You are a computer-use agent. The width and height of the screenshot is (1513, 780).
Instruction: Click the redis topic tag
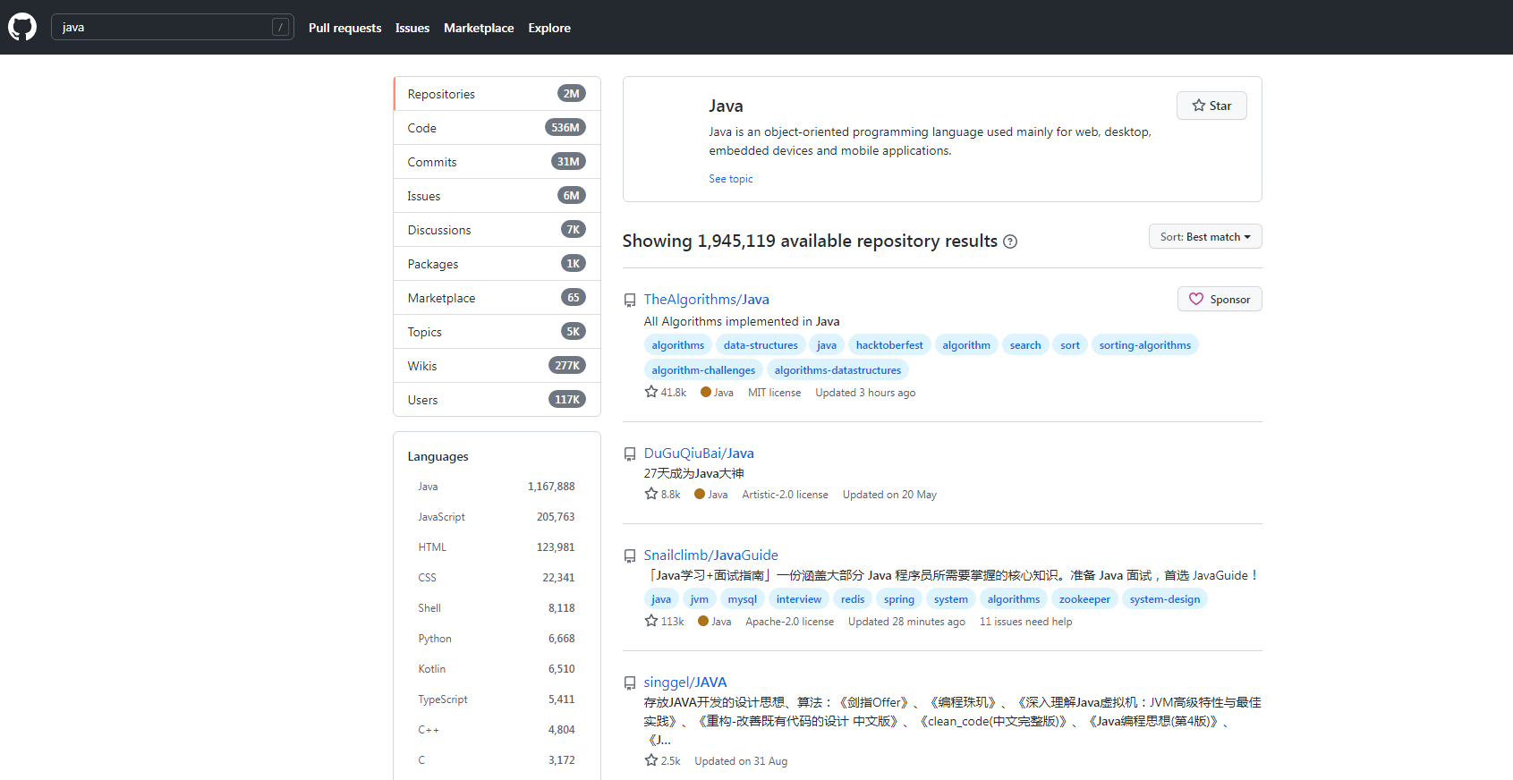(x=853, y=599)
